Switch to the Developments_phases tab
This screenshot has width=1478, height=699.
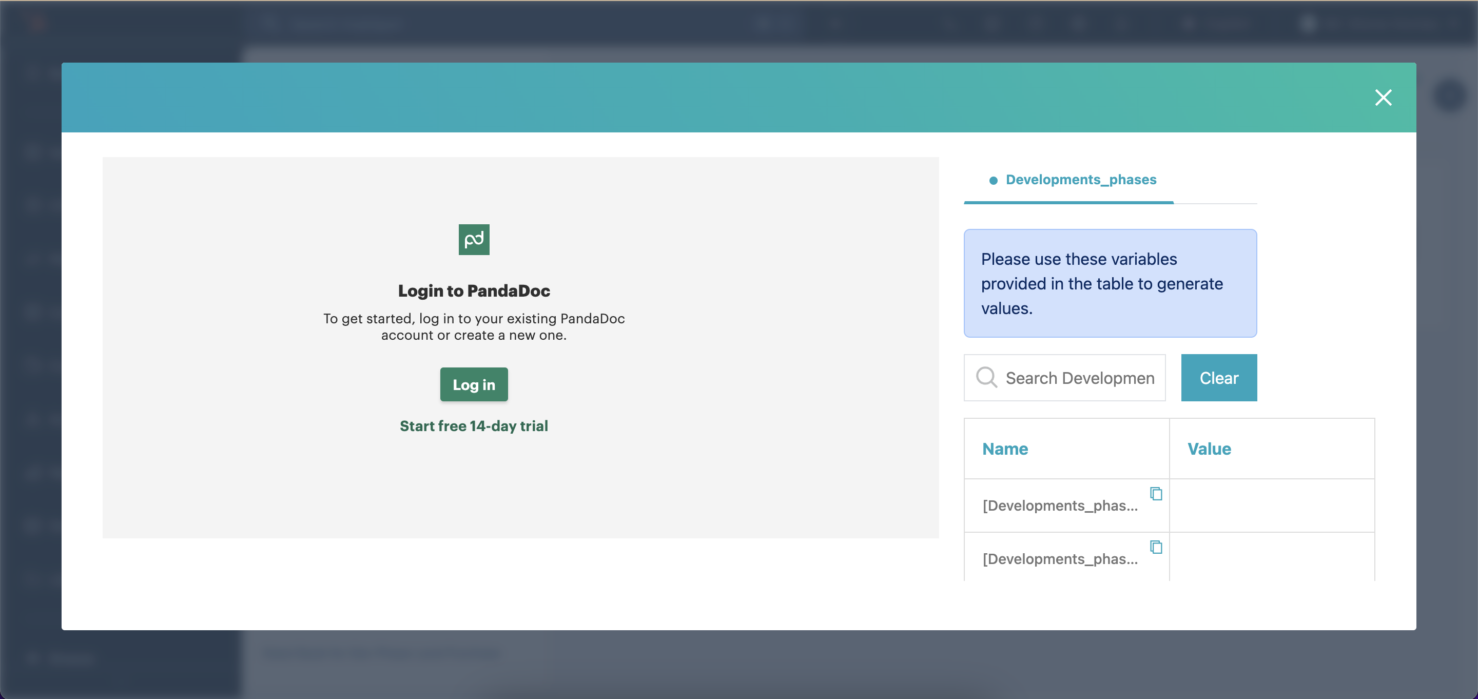click(x=1081, y=180)
